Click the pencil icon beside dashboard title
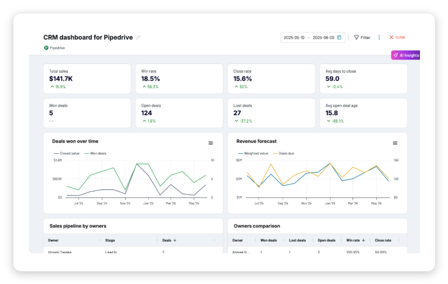Viewport: 448px width, 284px height. 138,38
